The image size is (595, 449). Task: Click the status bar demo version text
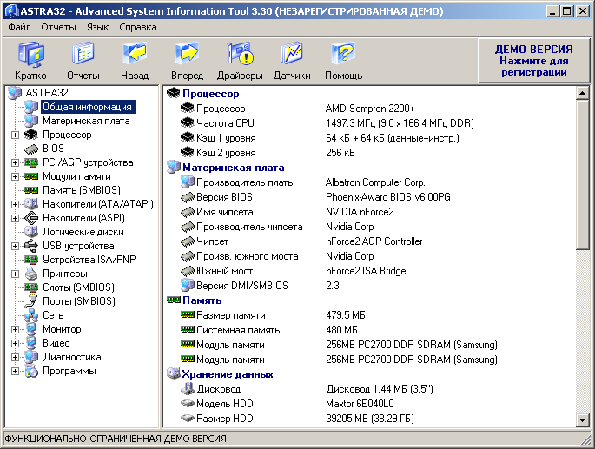pos(116,439)
